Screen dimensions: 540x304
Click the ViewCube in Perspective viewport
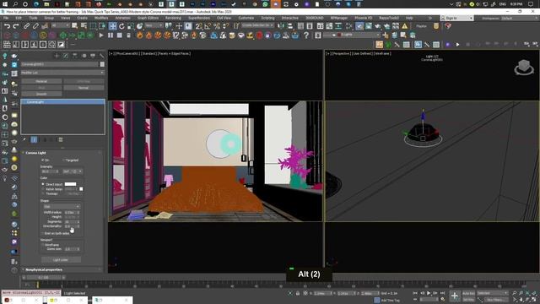coord(524,68)
